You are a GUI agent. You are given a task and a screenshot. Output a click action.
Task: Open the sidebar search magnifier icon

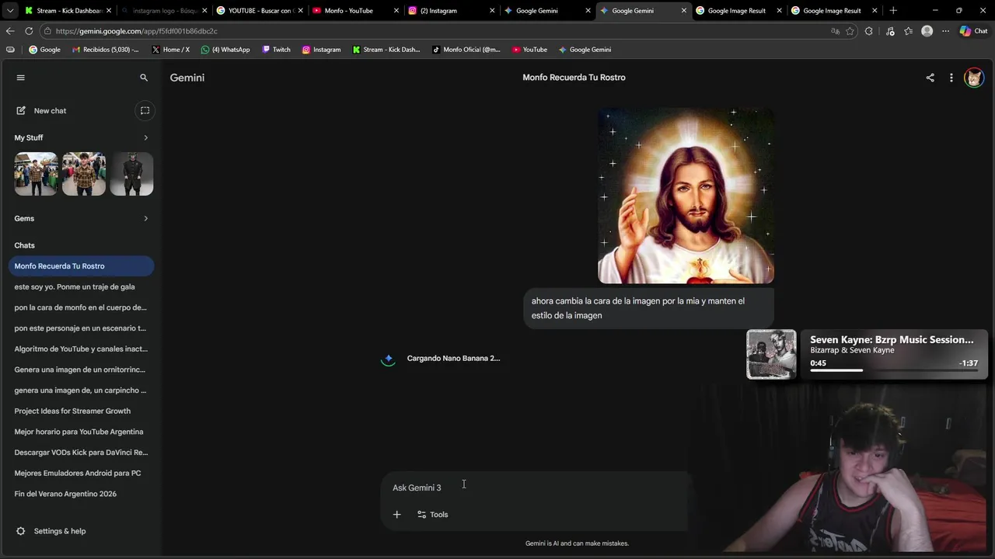click(144, 78)
